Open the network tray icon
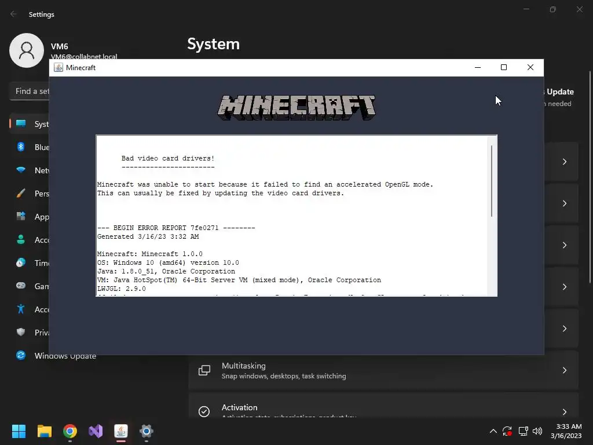 pyautogui.click(x=523, y=431)
